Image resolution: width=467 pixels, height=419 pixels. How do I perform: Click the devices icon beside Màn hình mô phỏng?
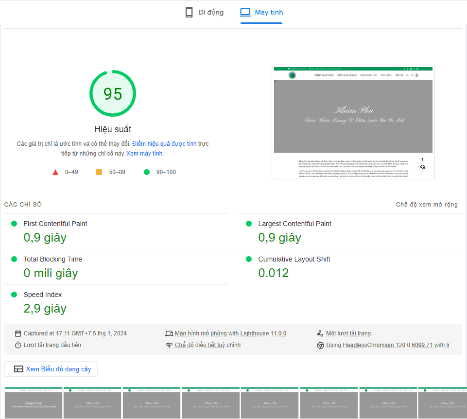pyautogui.click(x=169, y=333)
